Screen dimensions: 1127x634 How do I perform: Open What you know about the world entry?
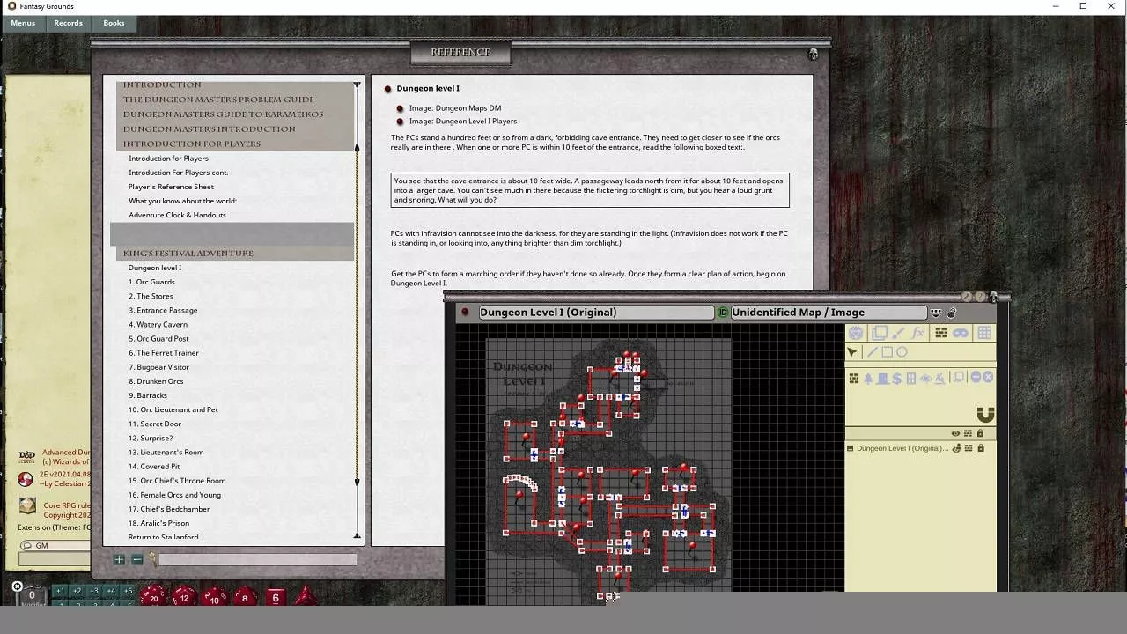coord(182,201)
